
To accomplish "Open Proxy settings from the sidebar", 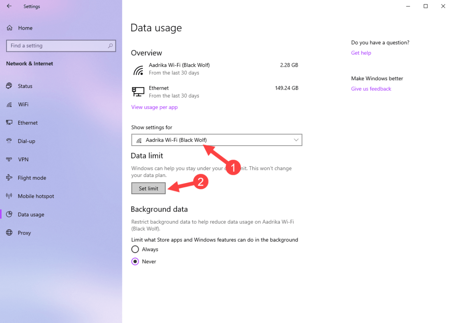I will coord(9,233).
